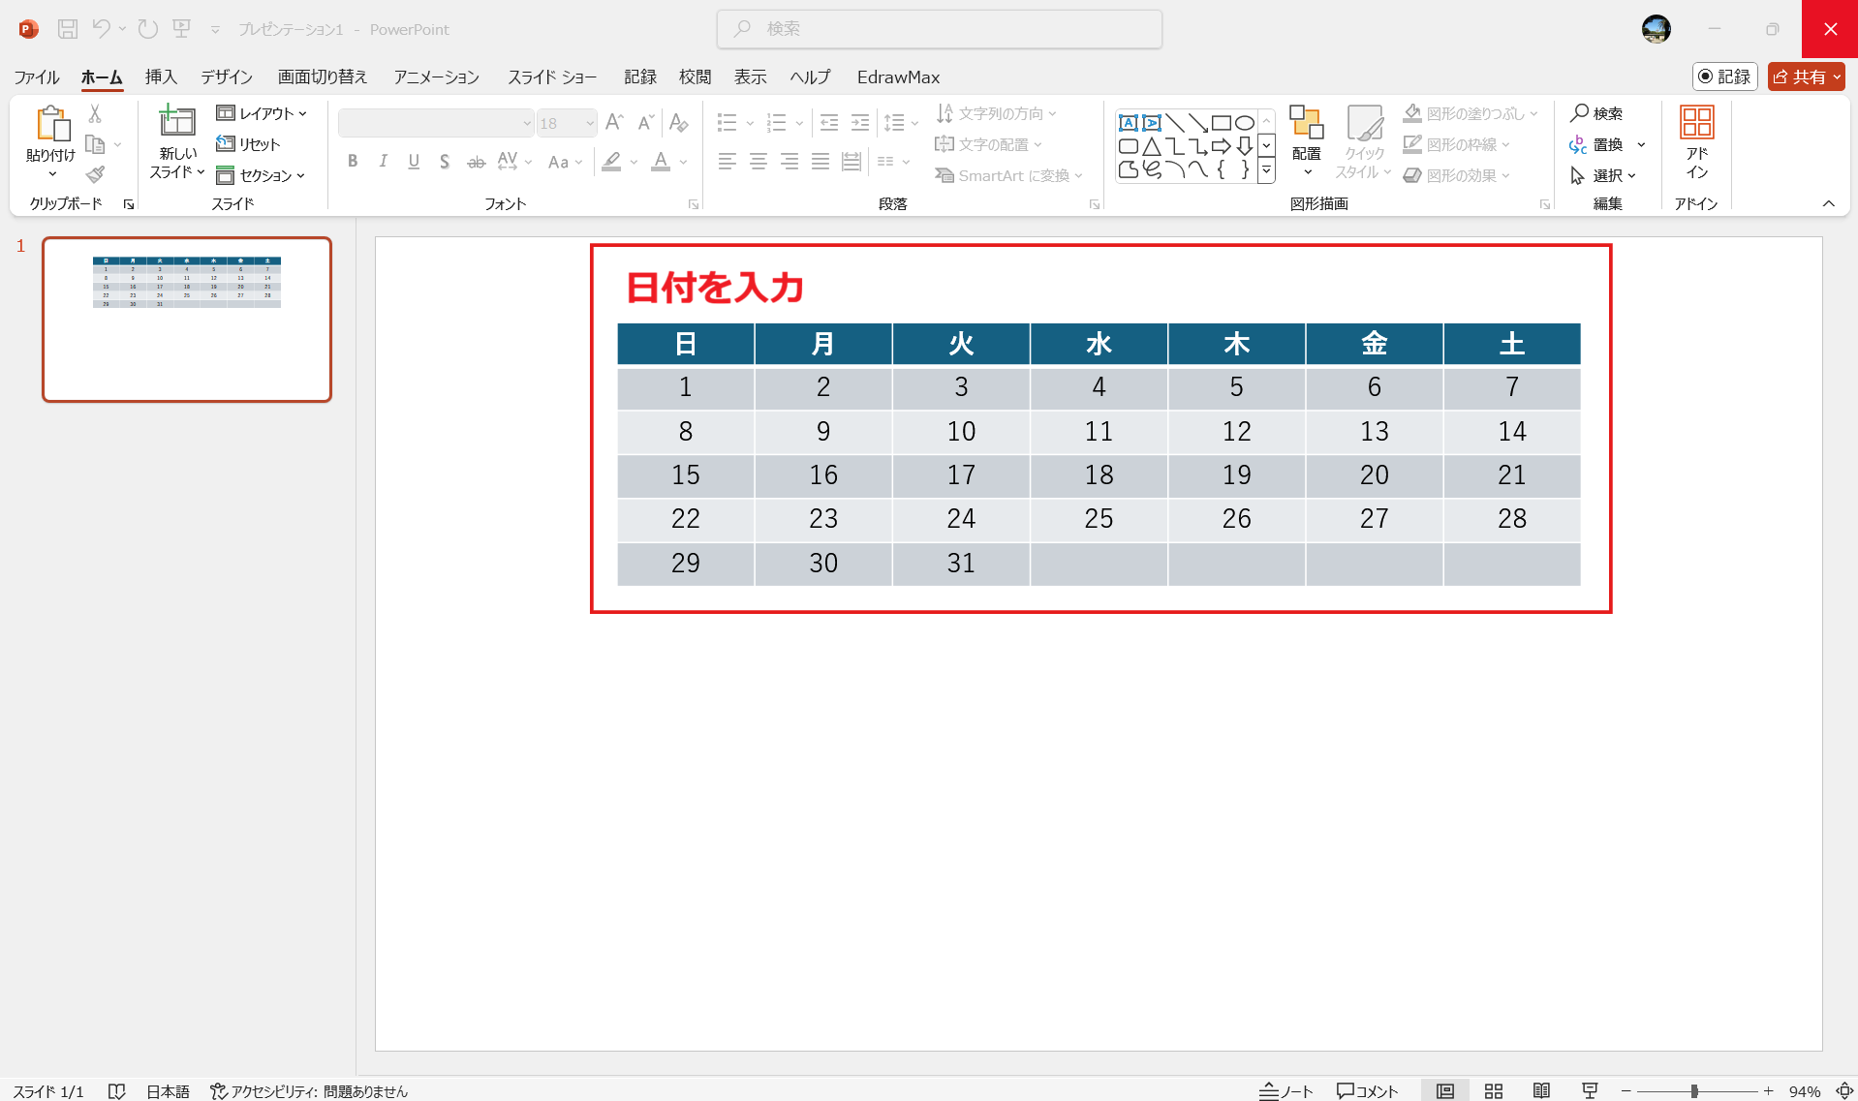
Task: Click the 検索 find icon in editing group
Action: 1596,113
